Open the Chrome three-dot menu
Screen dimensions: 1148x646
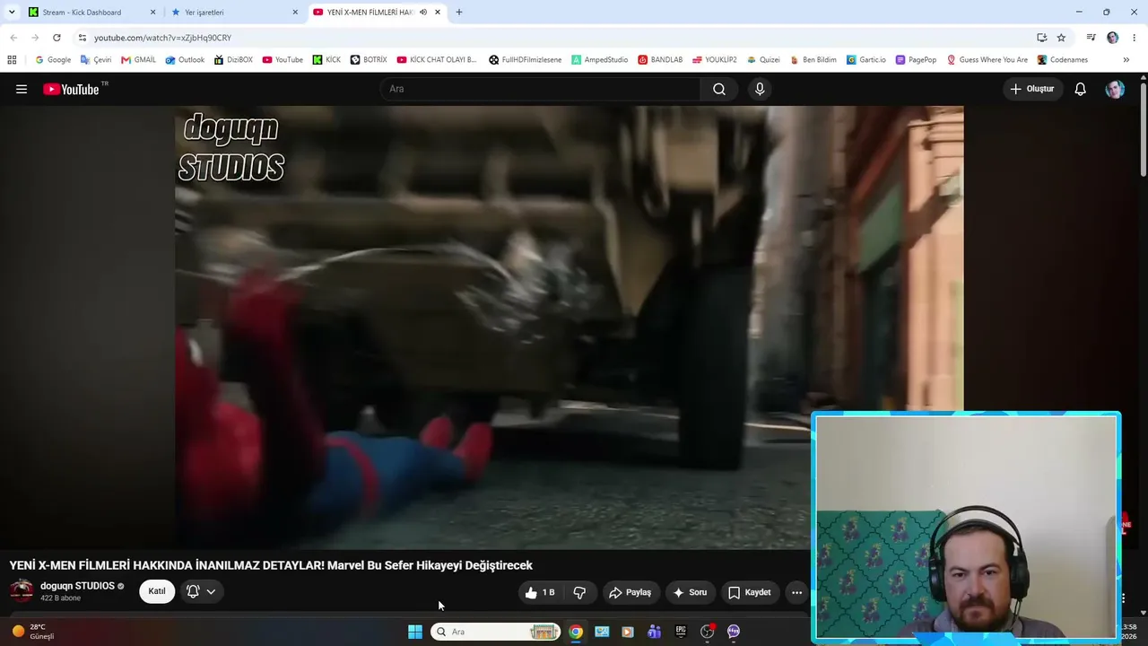click(1135, 38)
